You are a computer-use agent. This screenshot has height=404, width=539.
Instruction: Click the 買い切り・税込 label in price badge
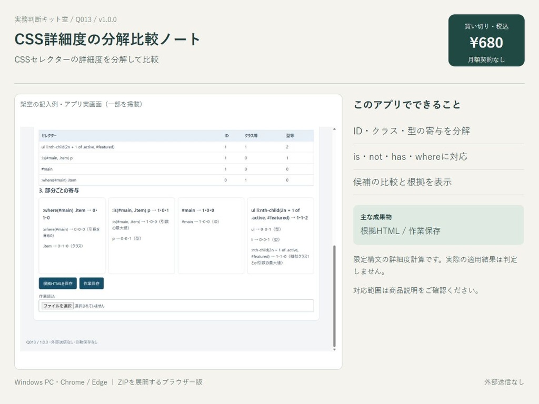tap(486, 26)
